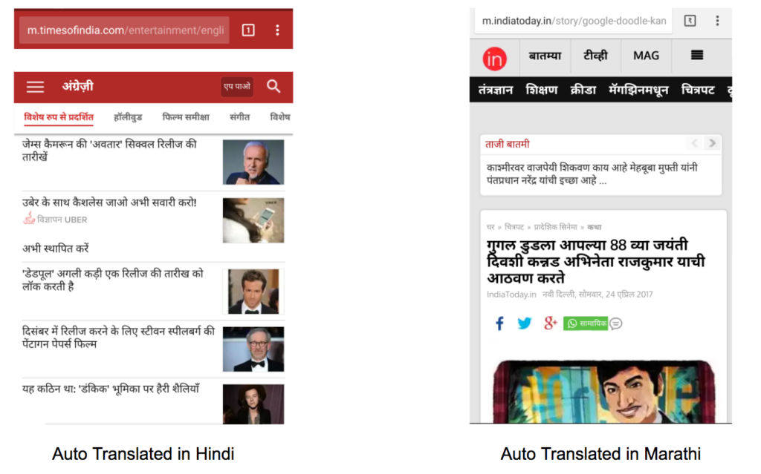
Task: Share via the green WhatsApp button
Action: point(586,323)
